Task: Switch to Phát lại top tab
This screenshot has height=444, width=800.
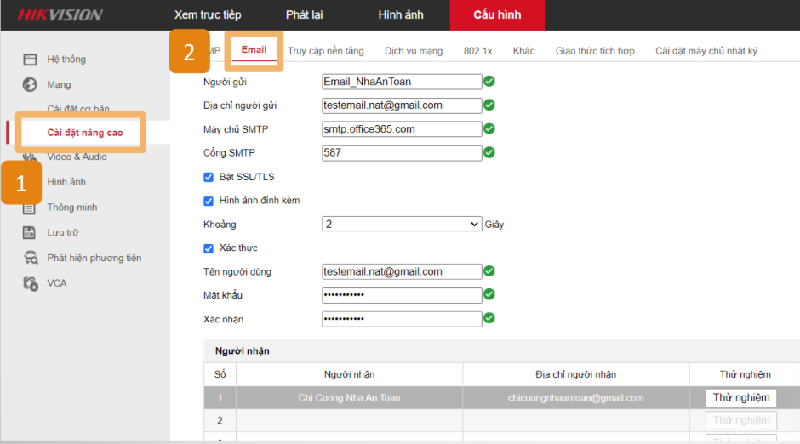Action: click(304, 14)
